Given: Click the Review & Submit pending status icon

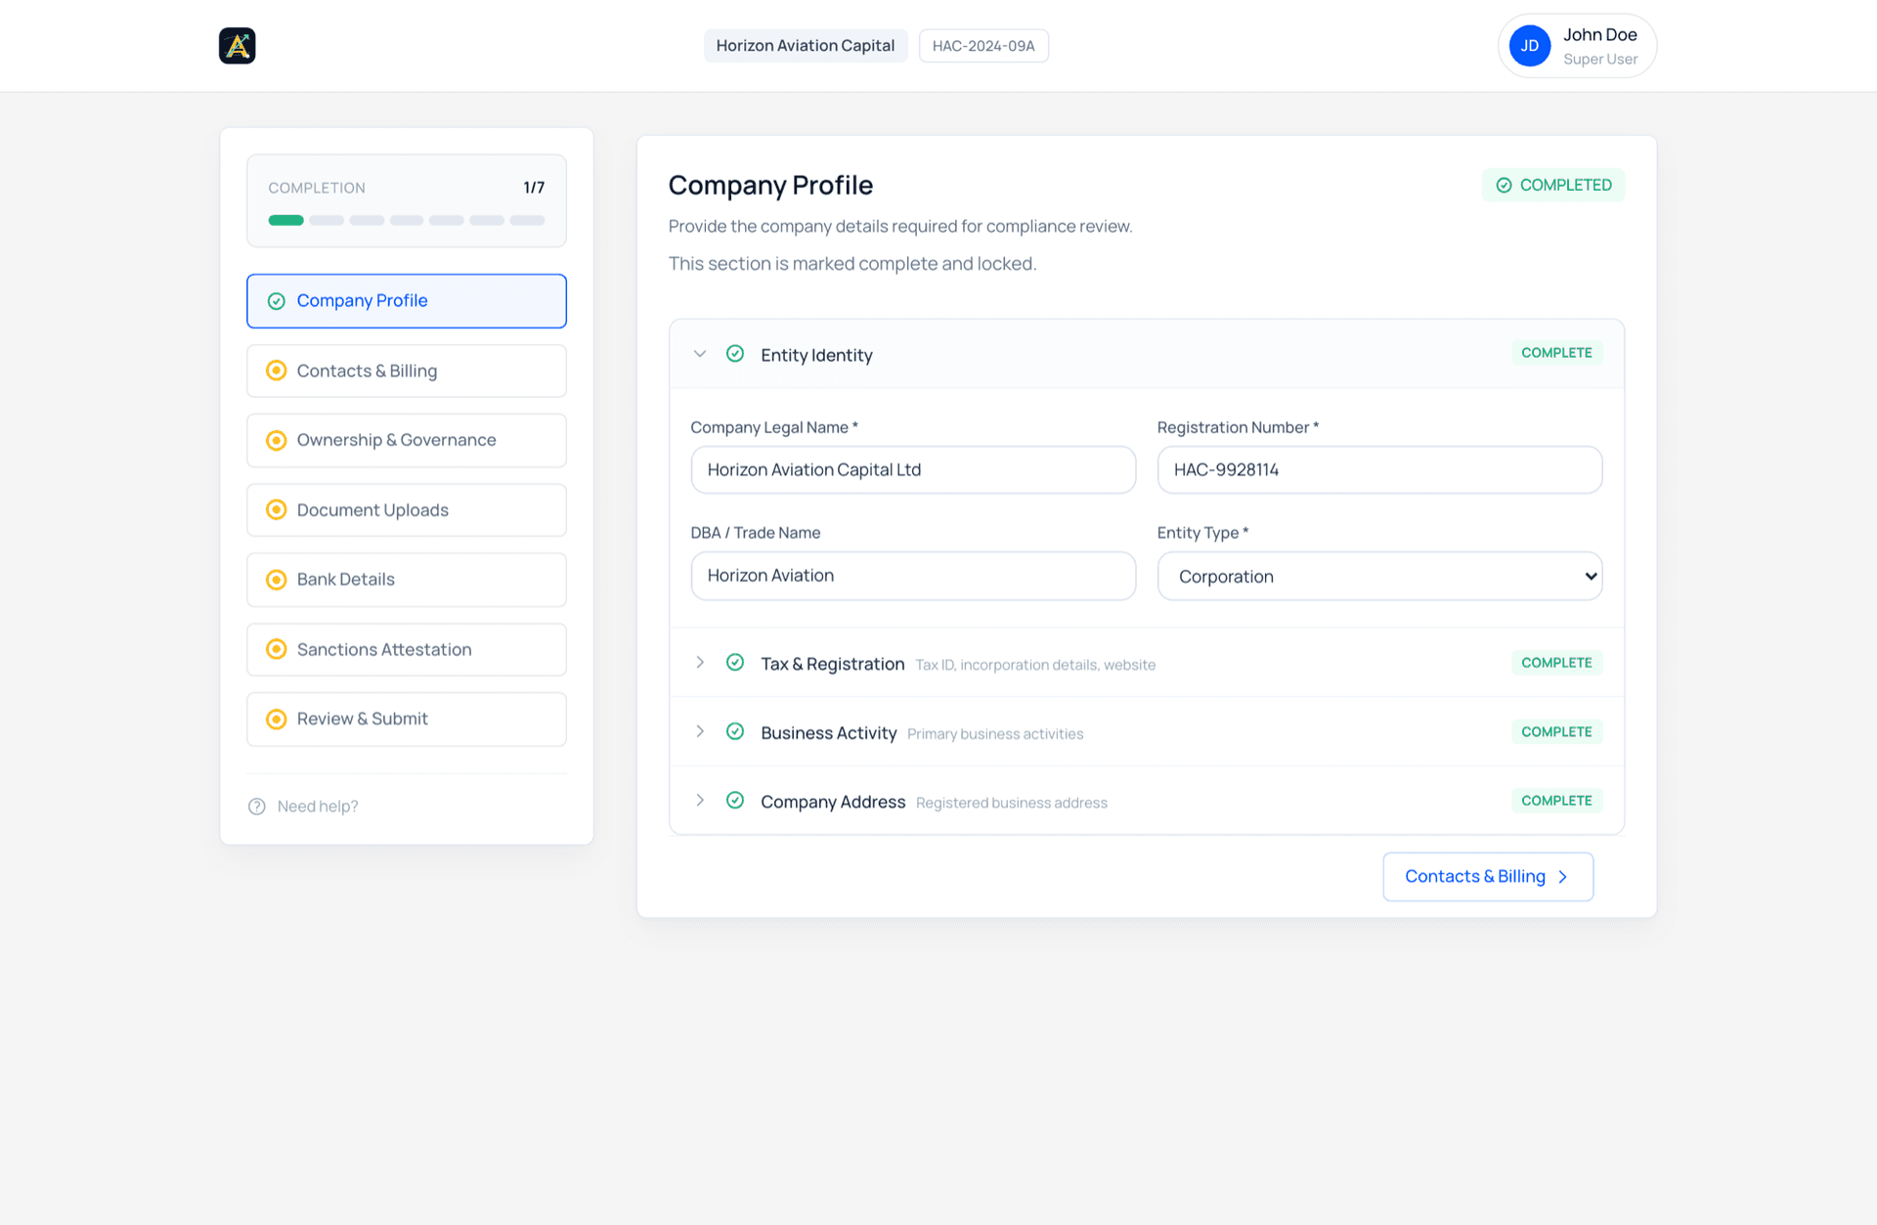Looking at the screenshot, I should [x=277, y=720].
